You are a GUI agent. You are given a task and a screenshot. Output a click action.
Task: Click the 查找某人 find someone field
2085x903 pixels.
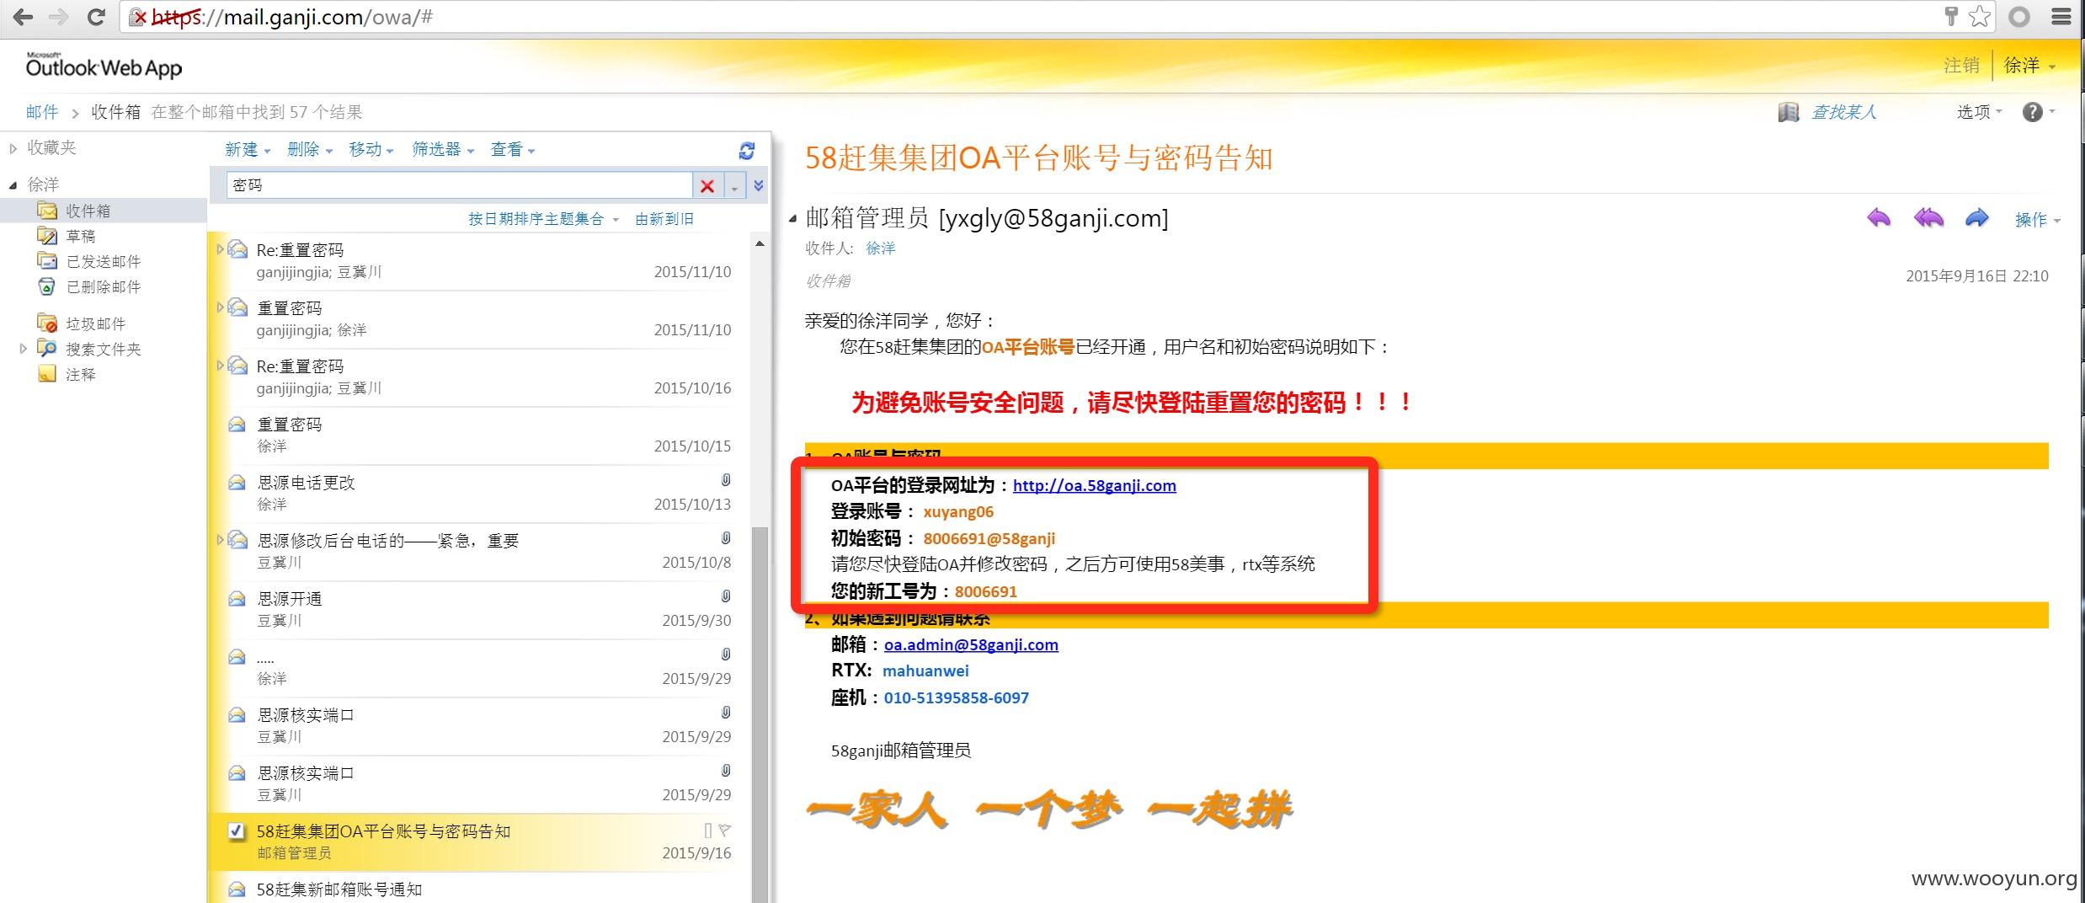[x=1844, y=112]
